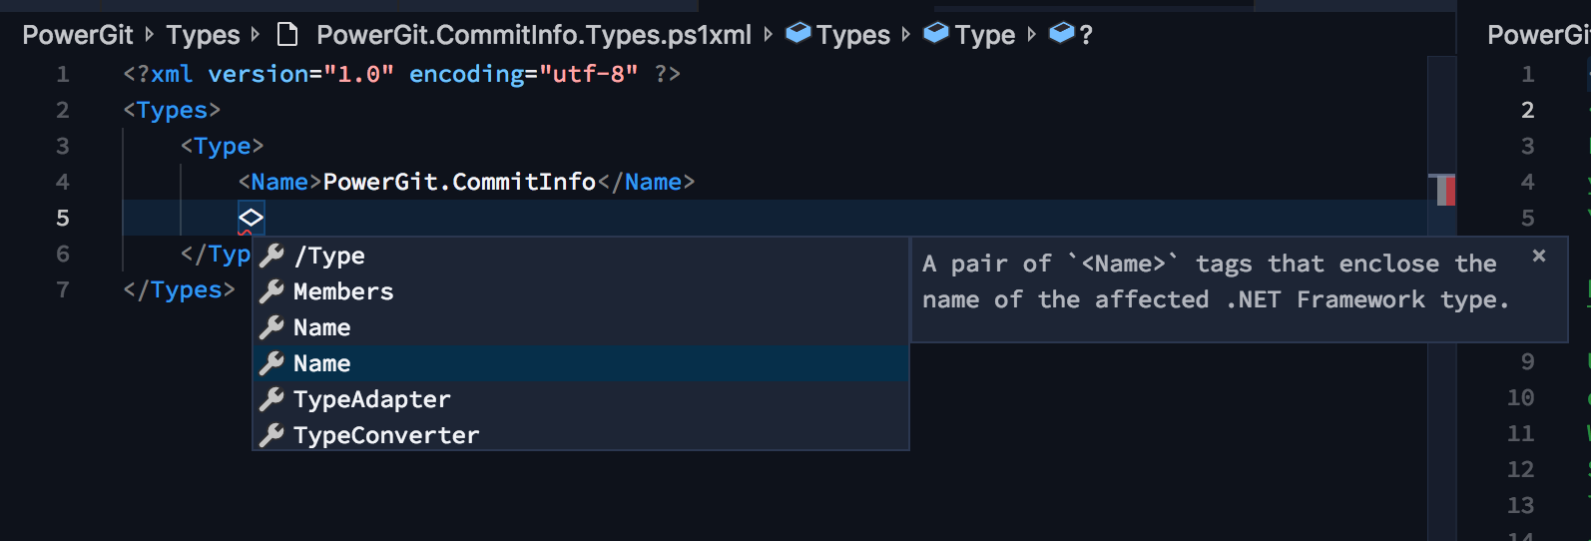Click the wrench icon next to /Type

point(271,256)
